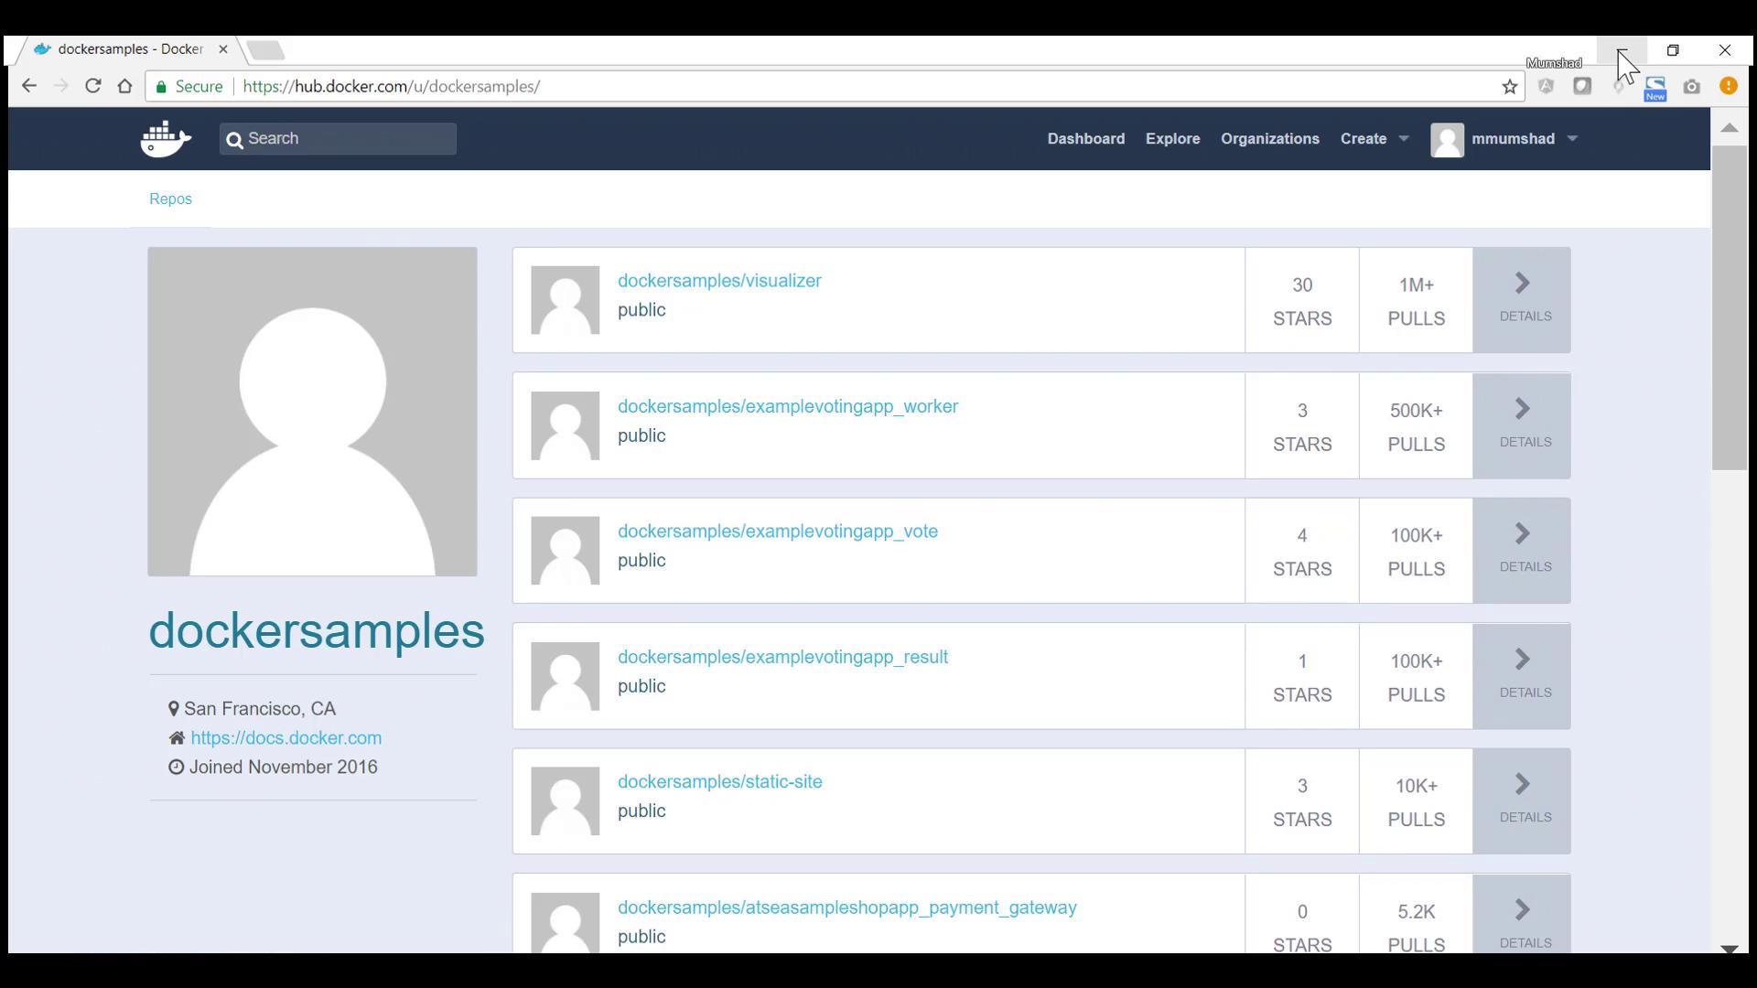Open the Explore menu item
The height and width of the screenshot is (988, 1757).
coord(1172,139)
